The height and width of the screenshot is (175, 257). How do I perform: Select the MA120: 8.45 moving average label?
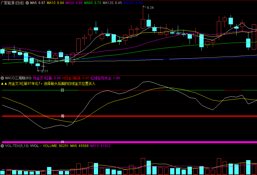(x=112, y=3)
